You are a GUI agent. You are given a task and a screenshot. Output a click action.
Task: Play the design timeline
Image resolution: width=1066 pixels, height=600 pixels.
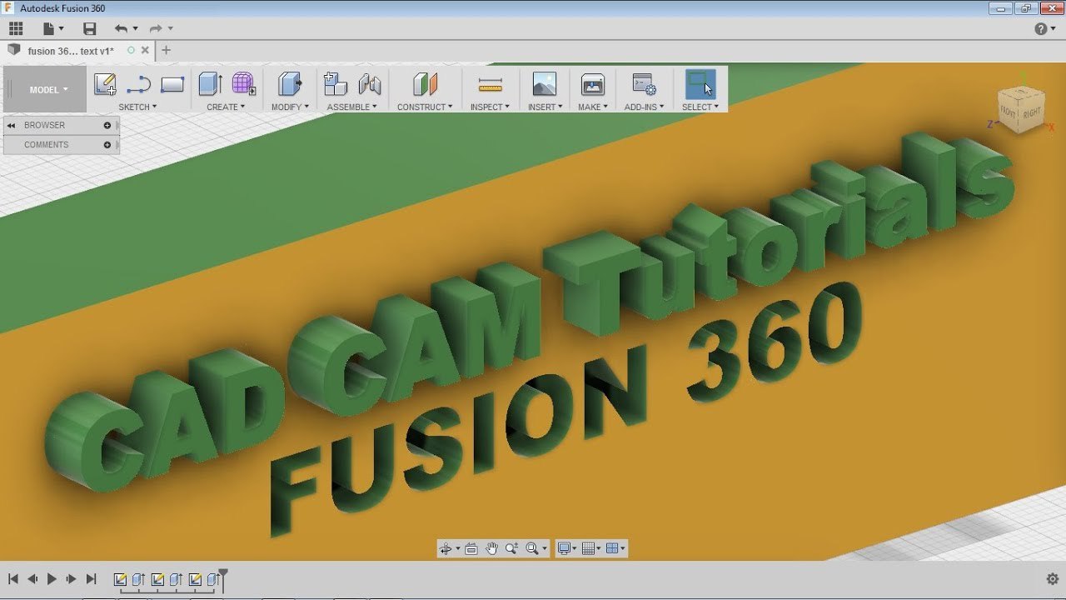(x=52, y=578)
